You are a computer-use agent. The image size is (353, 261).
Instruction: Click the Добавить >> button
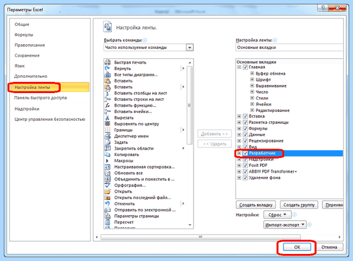[x=214, y=134]
